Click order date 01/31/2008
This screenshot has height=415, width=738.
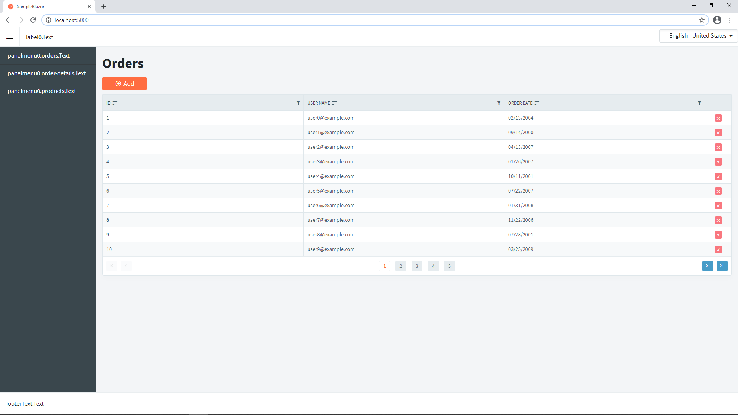[520, 206]
